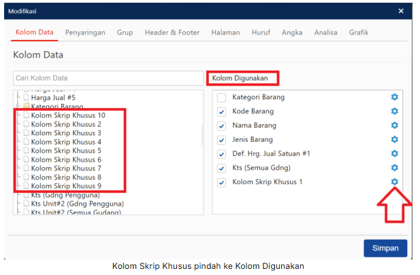Open gear settings for Kts (Semua Gdng)
This screenshot has width=420, height=275.
coord(394,168)
